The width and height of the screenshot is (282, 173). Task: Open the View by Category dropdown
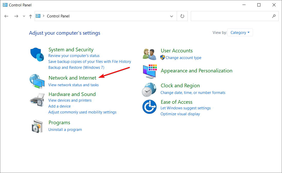tap(240, 33)
